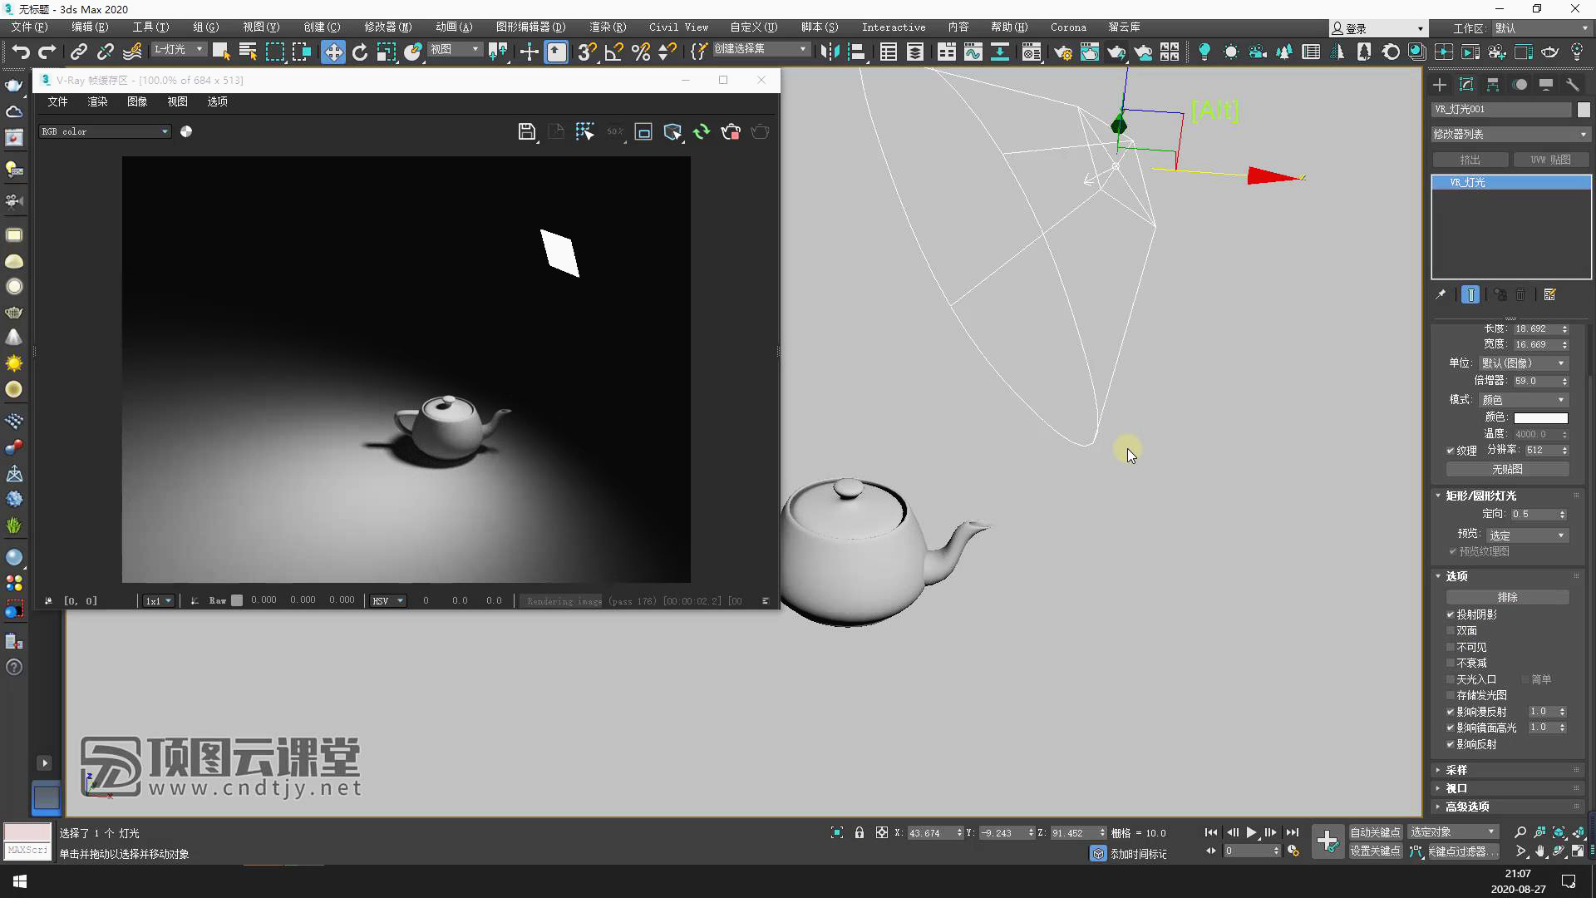Image resolution: width=1596 pixels, height=898 pixels.
Task: Toggle the 投射阴影 checkbox
Action: 1451,614
